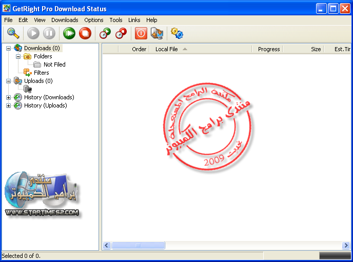Select the Folders tree label
The height and width of the screenshot is (262, 353).
[x=43, y=56]
